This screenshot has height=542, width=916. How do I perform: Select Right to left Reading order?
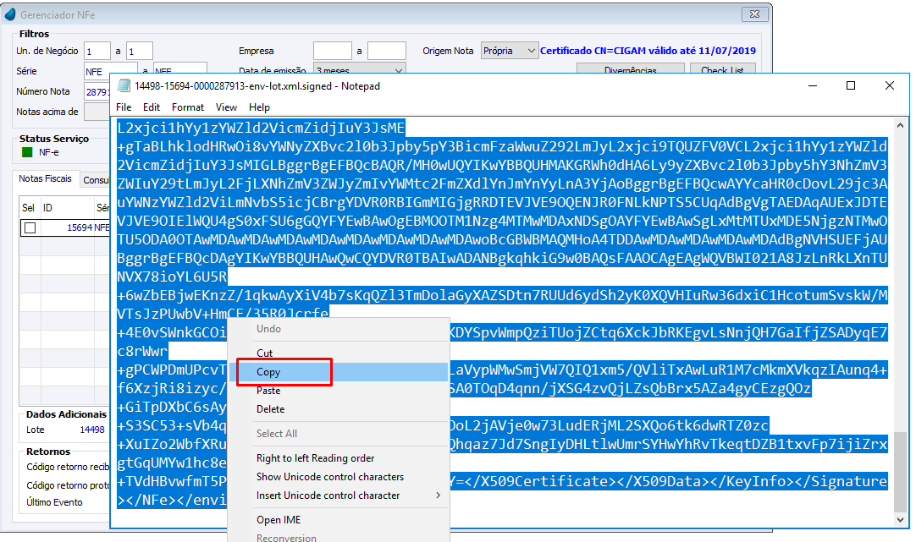(339, 458)
